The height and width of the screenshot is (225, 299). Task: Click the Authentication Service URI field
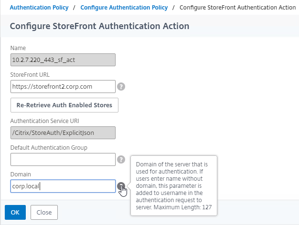click(63, 133)
